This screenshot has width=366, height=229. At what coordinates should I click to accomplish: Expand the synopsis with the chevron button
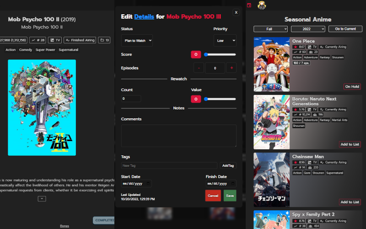[42, 198]
